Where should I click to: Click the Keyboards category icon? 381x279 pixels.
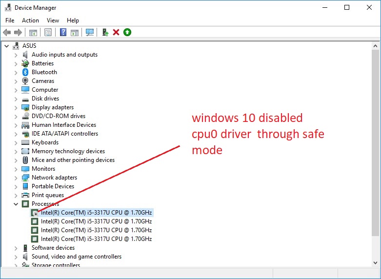[x=25, y=142]
